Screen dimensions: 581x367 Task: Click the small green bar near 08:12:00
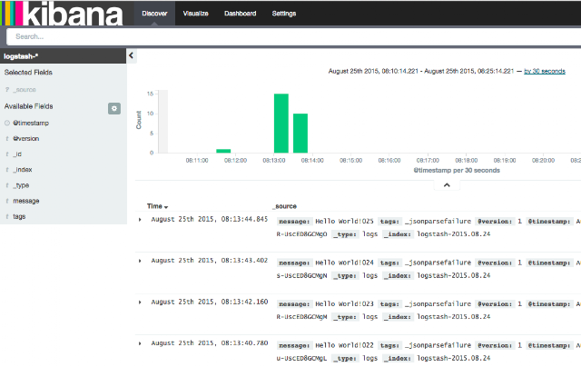tap(223, 151)
